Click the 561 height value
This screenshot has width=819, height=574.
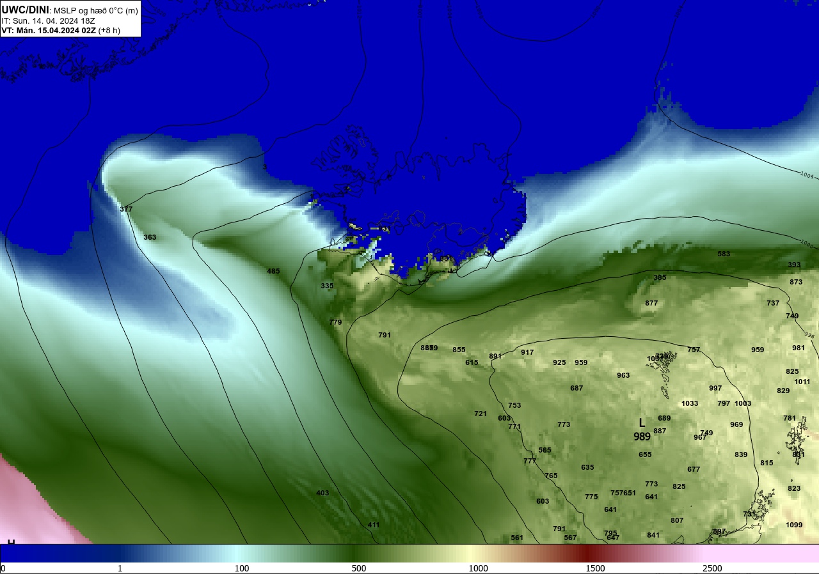(x=517, y=538)
